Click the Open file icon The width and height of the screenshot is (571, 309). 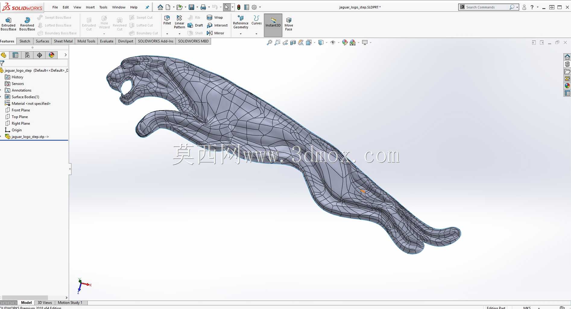click(179, 7)
